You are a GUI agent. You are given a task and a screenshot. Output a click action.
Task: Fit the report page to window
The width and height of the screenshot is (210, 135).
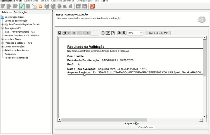108,33
